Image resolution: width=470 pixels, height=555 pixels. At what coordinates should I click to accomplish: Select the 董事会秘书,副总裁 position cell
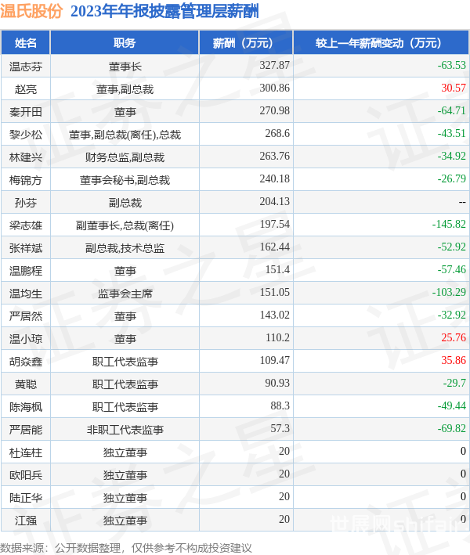click(x=125, y=179)
